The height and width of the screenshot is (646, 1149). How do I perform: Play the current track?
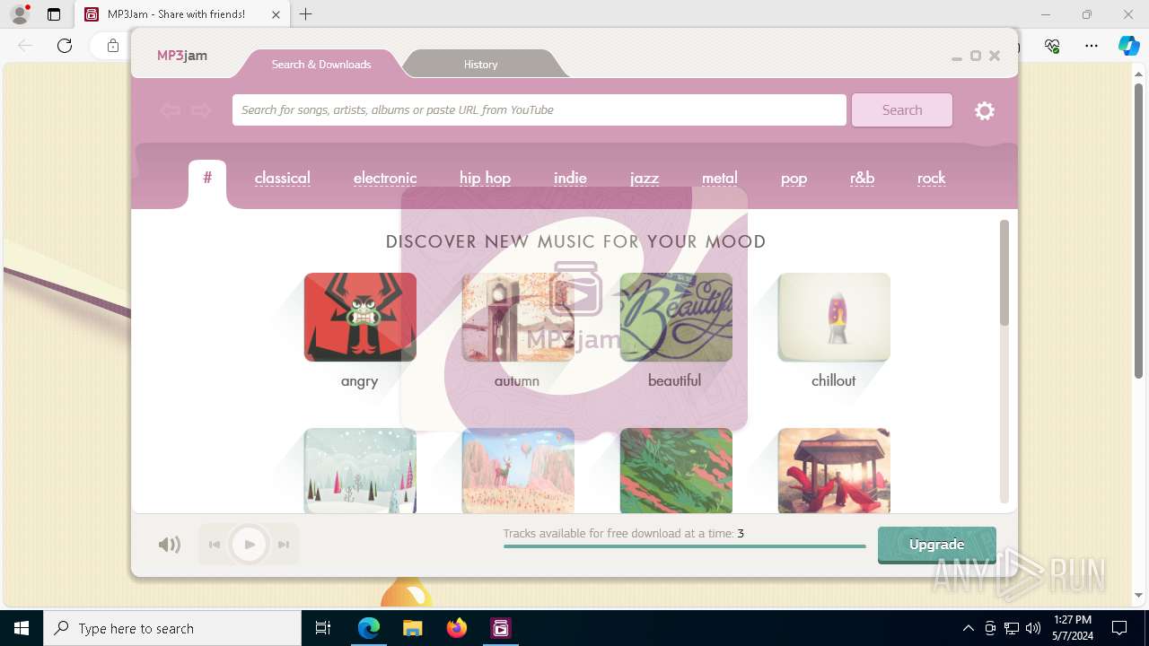(250, 545)
